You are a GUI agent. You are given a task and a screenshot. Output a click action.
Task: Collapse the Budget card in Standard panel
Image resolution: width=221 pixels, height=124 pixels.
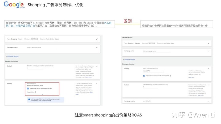click(x=208, y=85)
